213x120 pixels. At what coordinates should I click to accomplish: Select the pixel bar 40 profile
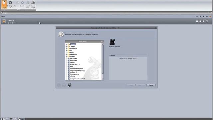74,73
